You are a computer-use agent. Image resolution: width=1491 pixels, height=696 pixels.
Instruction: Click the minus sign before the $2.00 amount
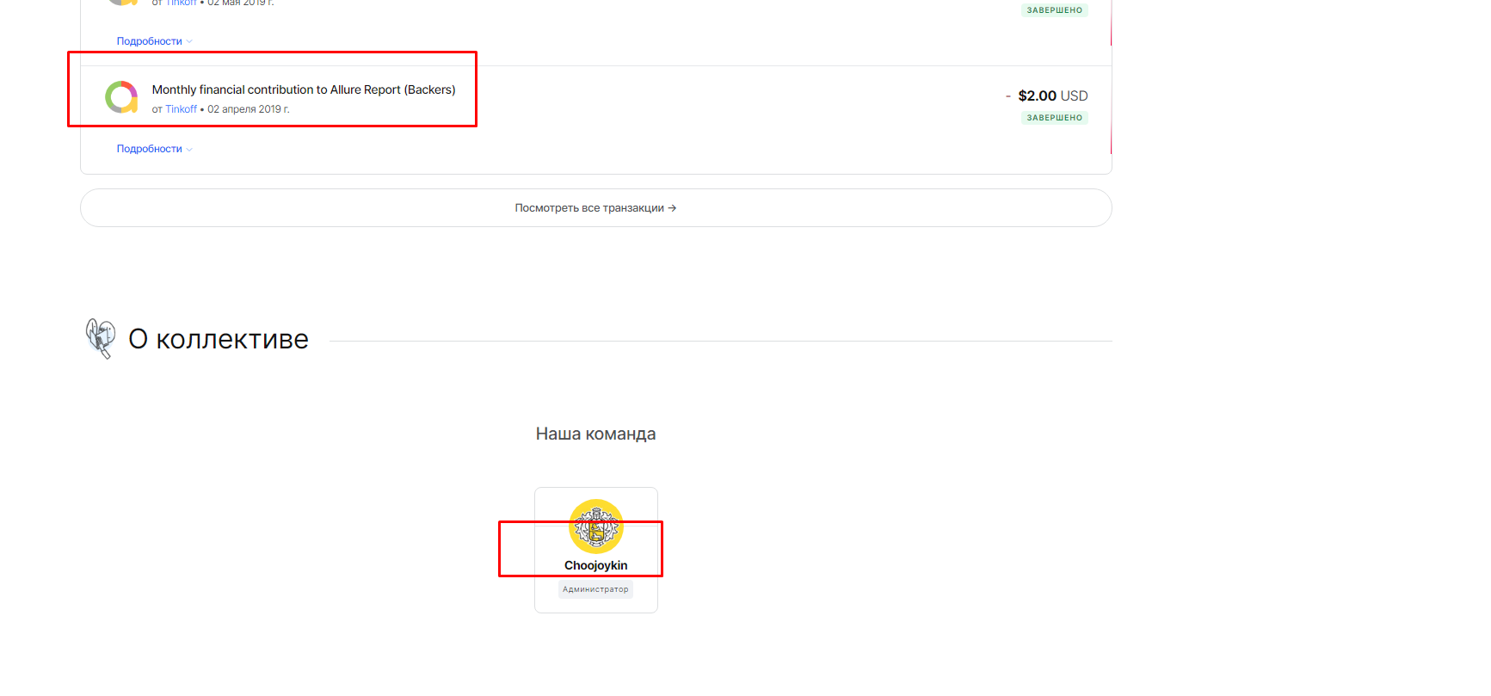tap(1007, 96)
